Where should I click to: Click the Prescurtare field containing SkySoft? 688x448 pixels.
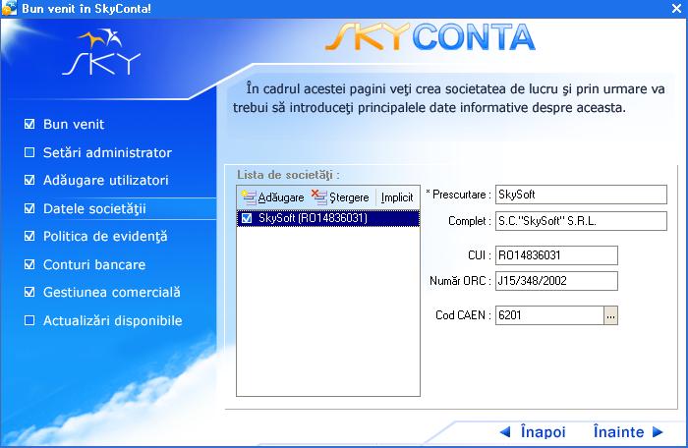coord(581,195)
